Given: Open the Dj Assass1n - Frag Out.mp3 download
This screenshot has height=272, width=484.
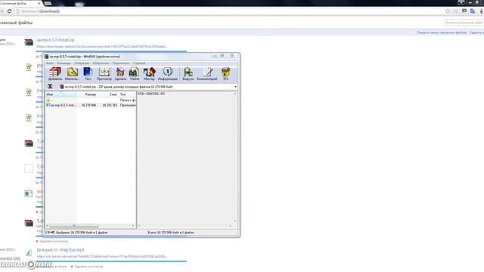Looking at the screenshot, I should click(60, 250).
